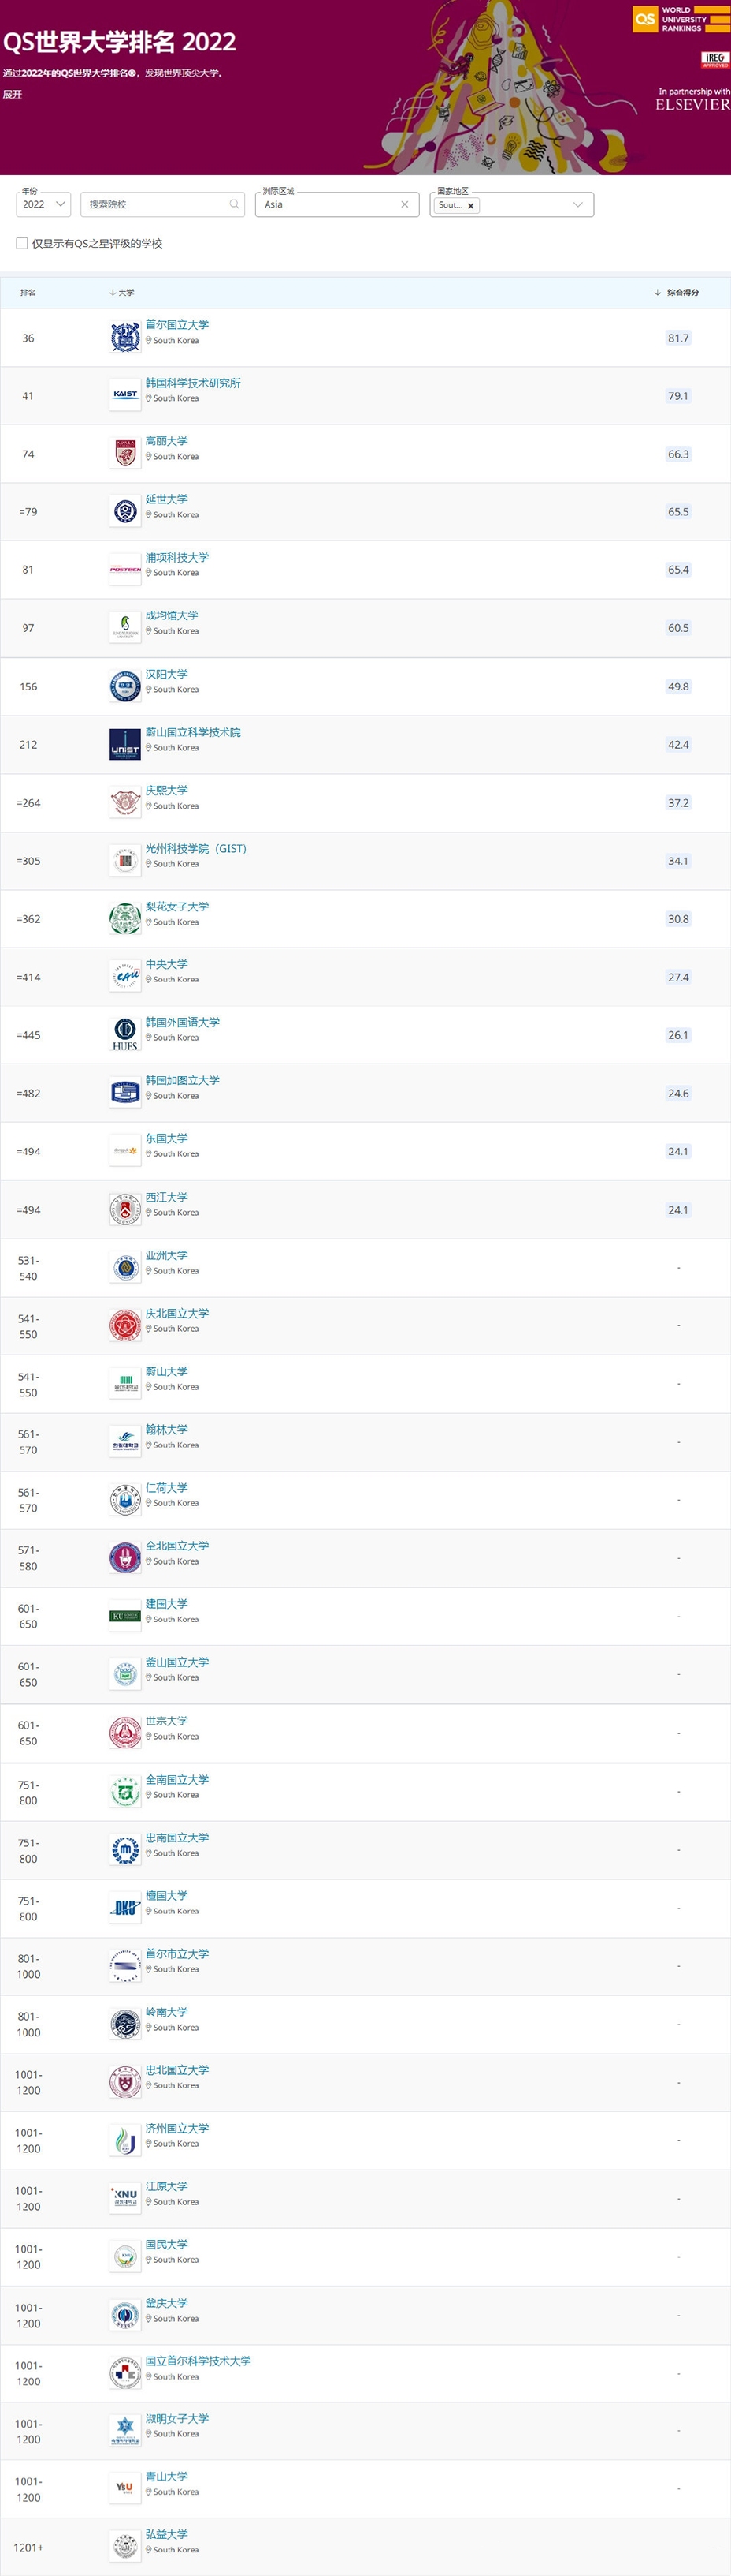Open the 2022 year dropdown
The height and width of the screenshot is (2576, 731).
click(x=43, y=204)
